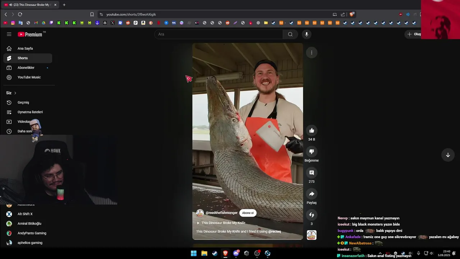Image resolution: width=460 pixels, height=259 pixels.
Task: Go forward in browser history
Action: pyautogui.click(x=13, y=14)
